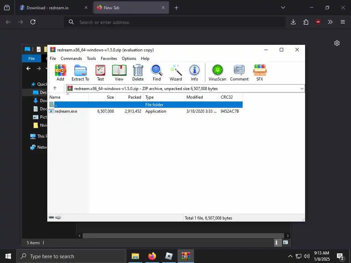This screenshot has height=263, width=351.
Task: Open the volume control in tray
Action: pos(307,256)
